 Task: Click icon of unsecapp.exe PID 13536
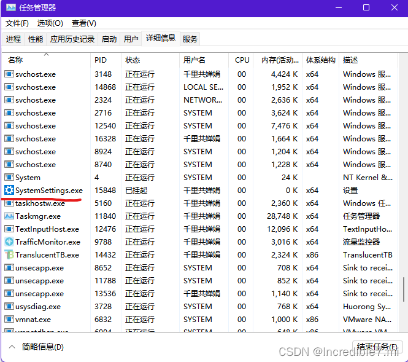(9, 293)
